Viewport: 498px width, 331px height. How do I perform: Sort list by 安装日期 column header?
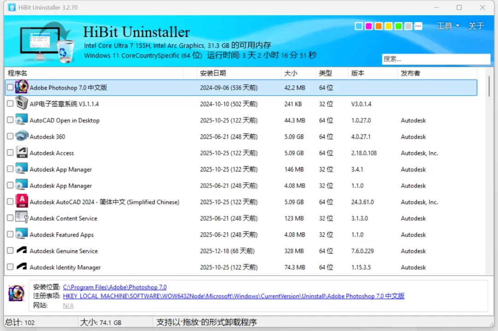point(238,73)
